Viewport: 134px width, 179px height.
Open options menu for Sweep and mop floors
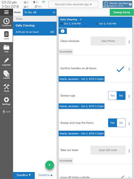point(129,124)
